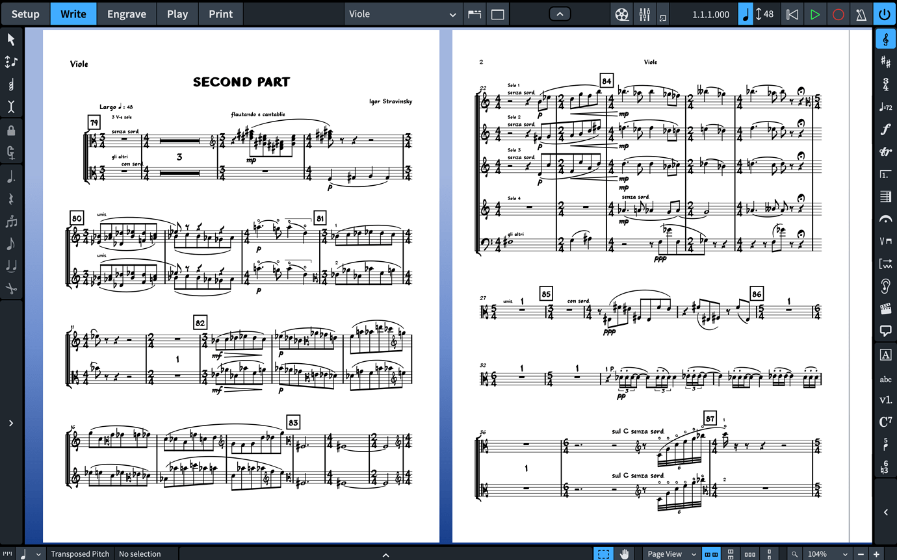Image resolution: width=897 pixels, height=560 pixels.
Task: Open the Clefs panel
Action: coord(885,40)
